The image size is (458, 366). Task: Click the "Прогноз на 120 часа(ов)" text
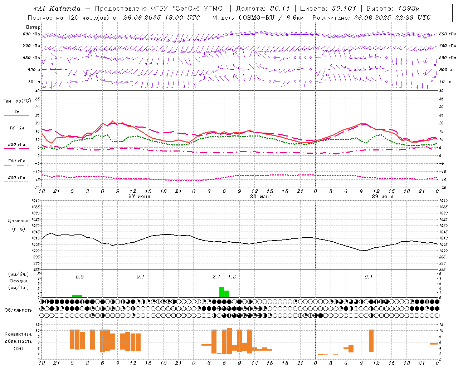[69, 18]
